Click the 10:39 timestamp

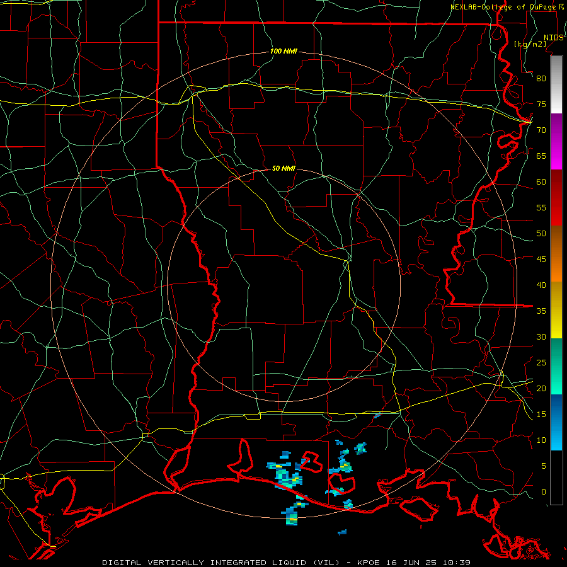pyautogui.click(x=457, y=563)
